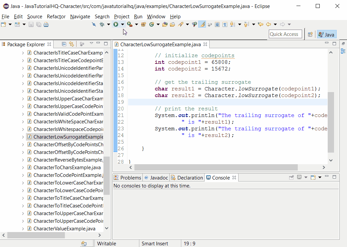Click the Debug bug icon
This screenshot has height=247, width=347.
click(102, 24)
